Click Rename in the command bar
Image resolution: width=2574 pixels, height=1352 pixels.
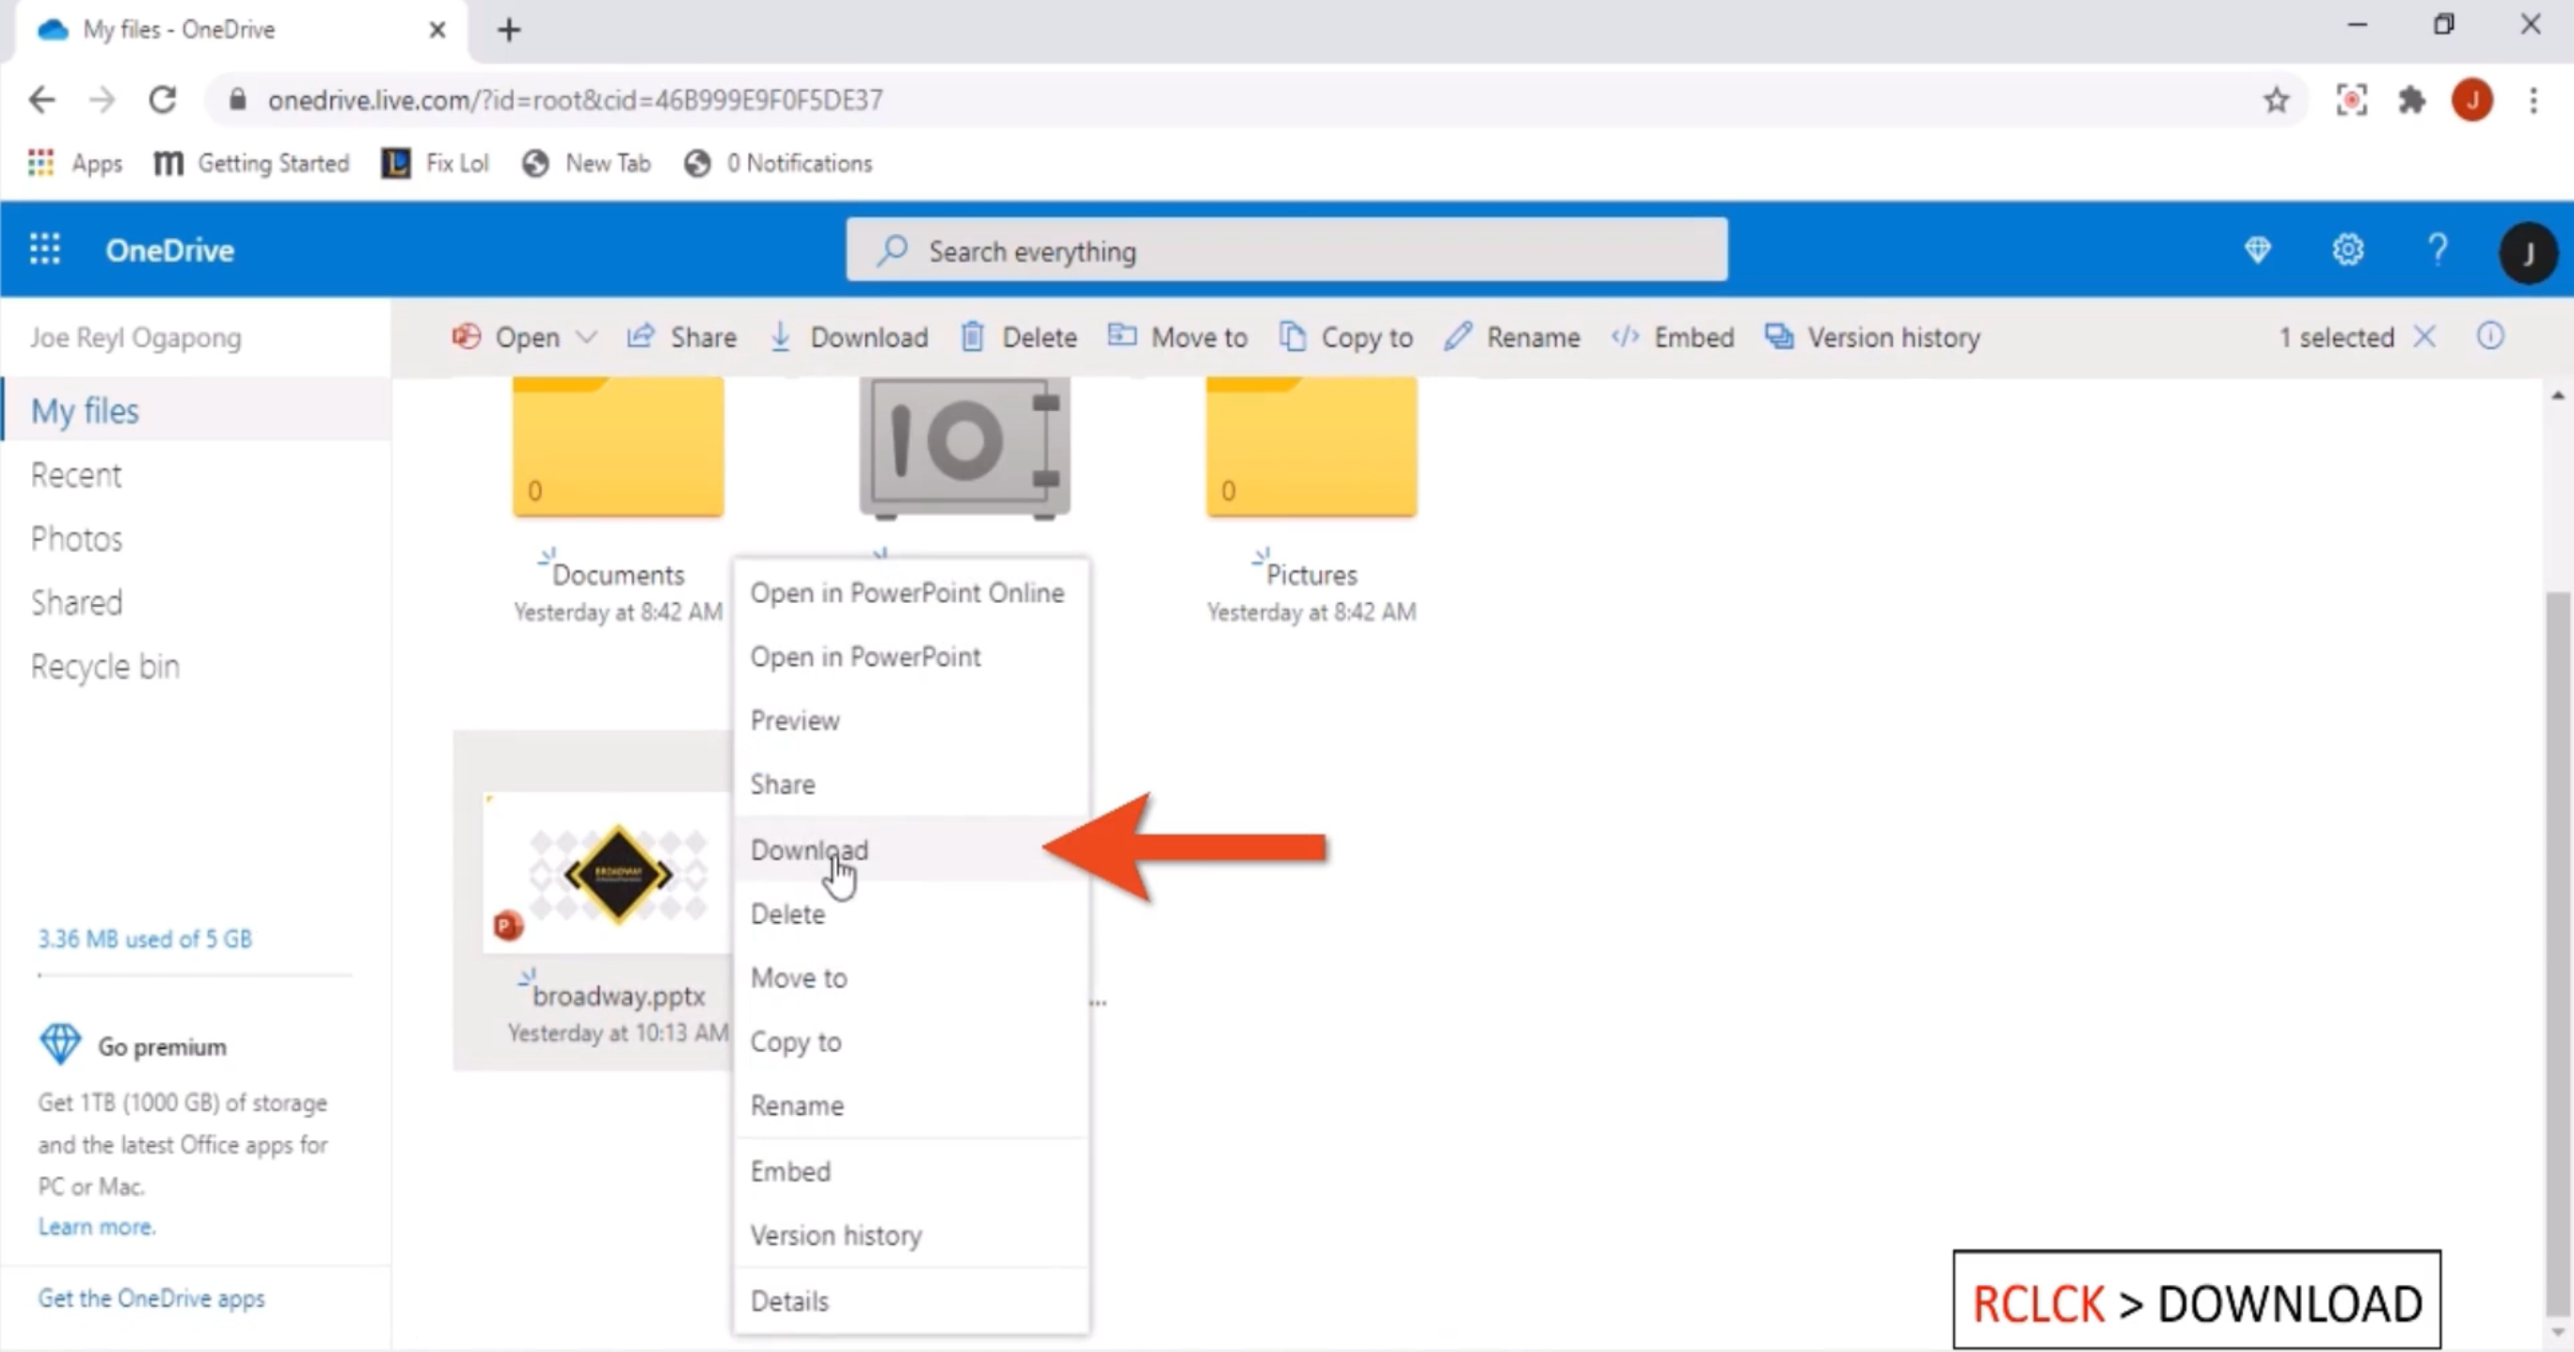[x=1512, y=337]
